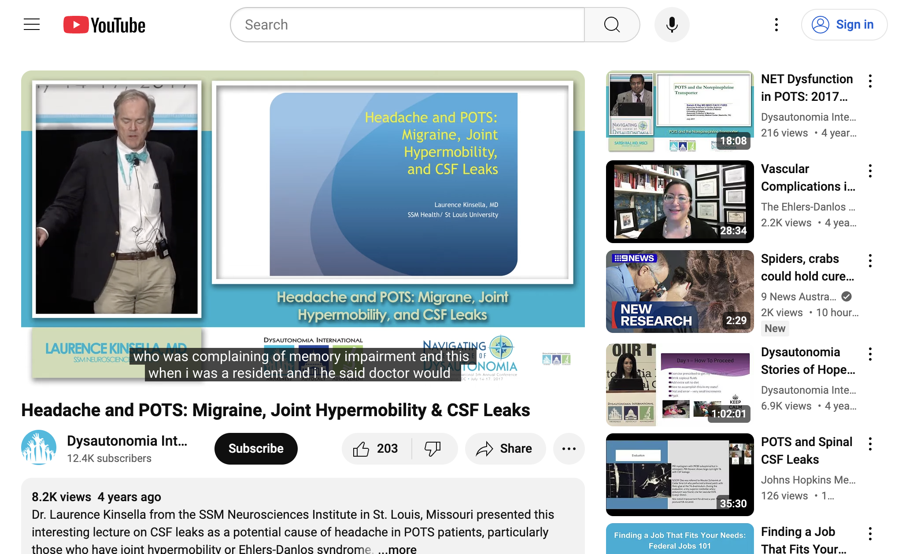Click the main video player
The image size is (902, 554).
pyautogui.click(x=303, y=229)
